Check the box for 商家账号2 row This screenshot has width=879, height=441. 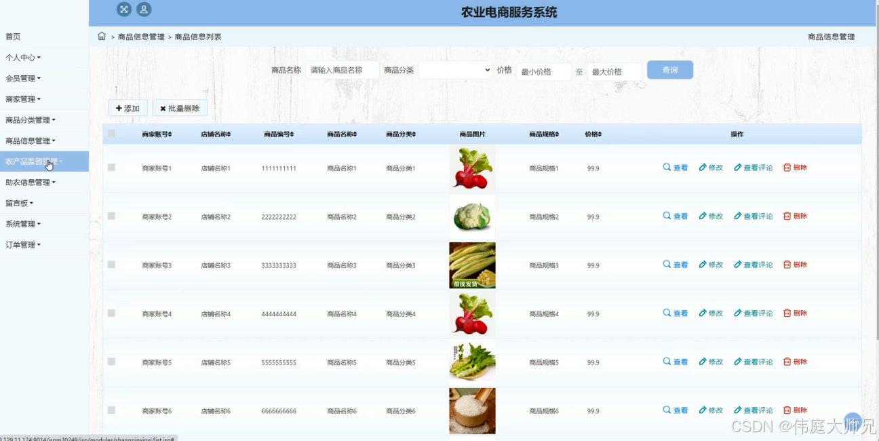(111, 216)
